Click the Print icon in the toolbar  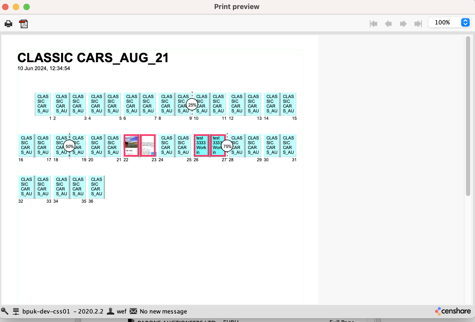(8, 24)
